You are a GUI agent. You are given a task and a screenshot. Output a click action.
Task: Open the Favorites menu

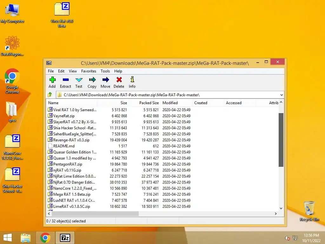[89, 71]
